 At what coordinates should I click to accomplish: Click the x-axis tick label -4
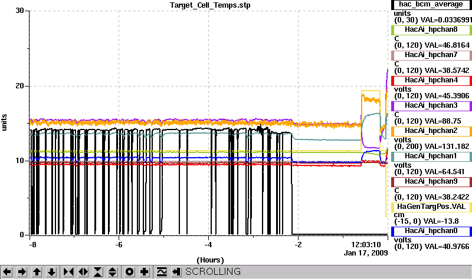[209, 245]
